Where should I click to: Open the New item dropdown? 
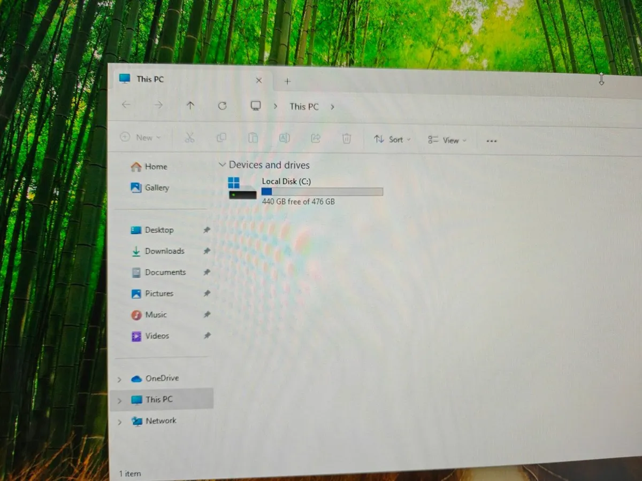coord(141,137)
